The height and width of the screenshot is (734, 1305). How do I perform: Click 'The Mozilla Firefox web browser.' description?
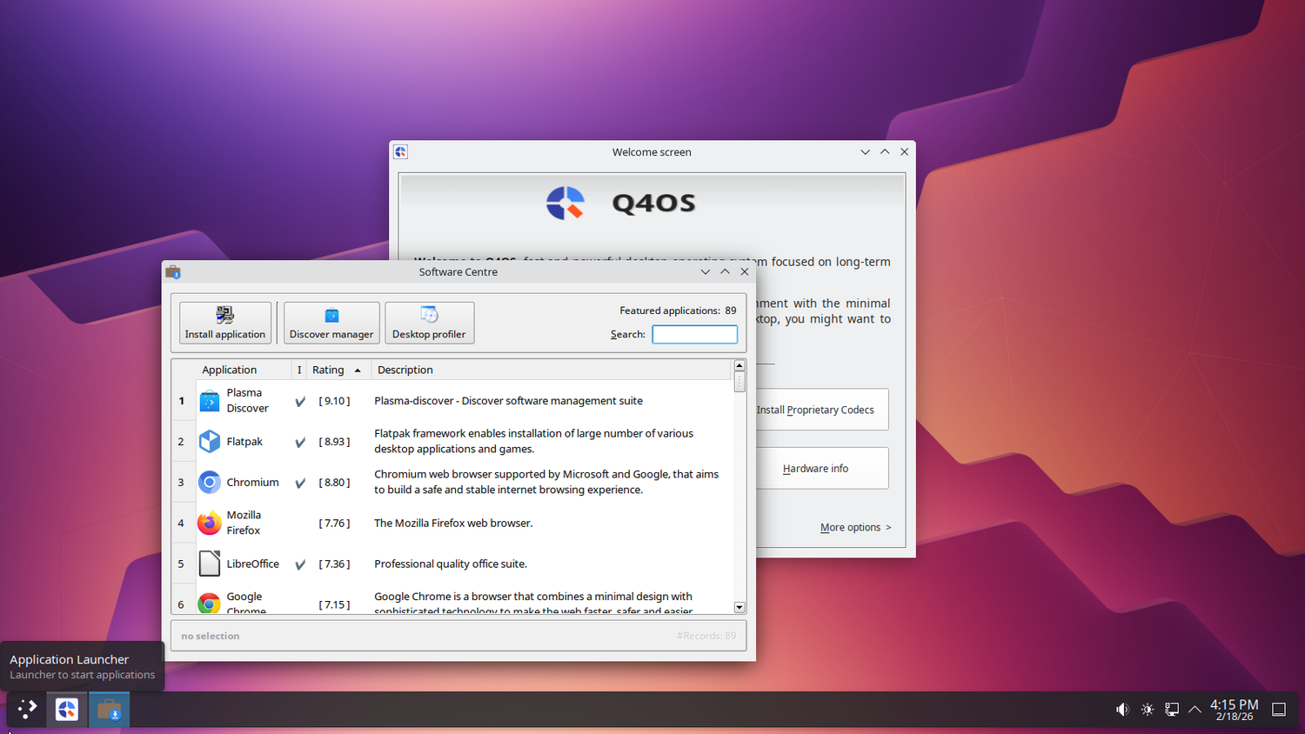coord(453,523)
